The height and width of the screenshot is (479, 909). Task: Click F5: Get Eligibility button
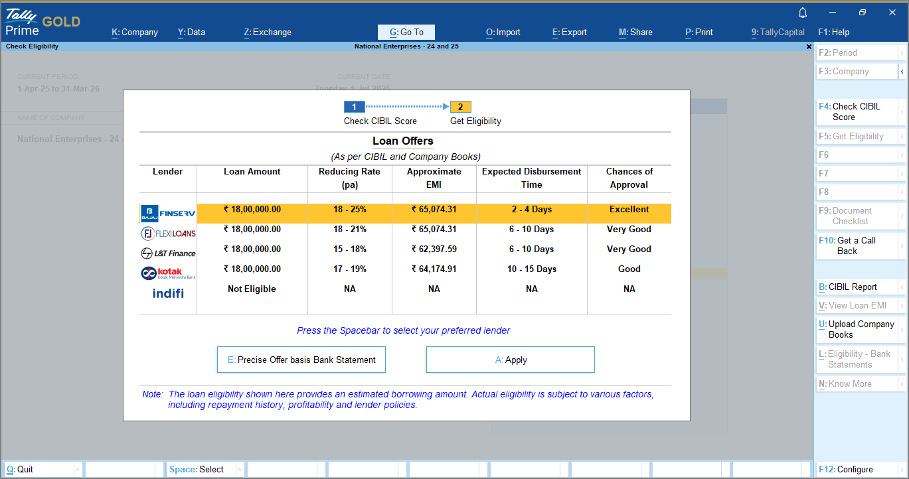857,136
